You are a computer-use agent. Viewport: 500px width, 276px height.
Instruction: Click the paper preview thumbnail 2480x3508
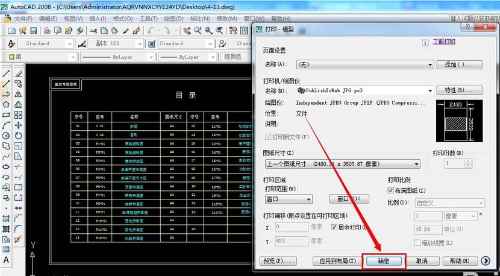click(x=459, y=121)
